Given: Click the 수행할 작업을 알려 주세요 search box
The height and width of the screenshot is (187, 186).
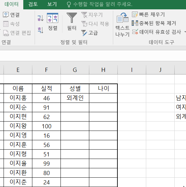Looking at the screenshot, I should pyautogui.click(x=103, y=5).
